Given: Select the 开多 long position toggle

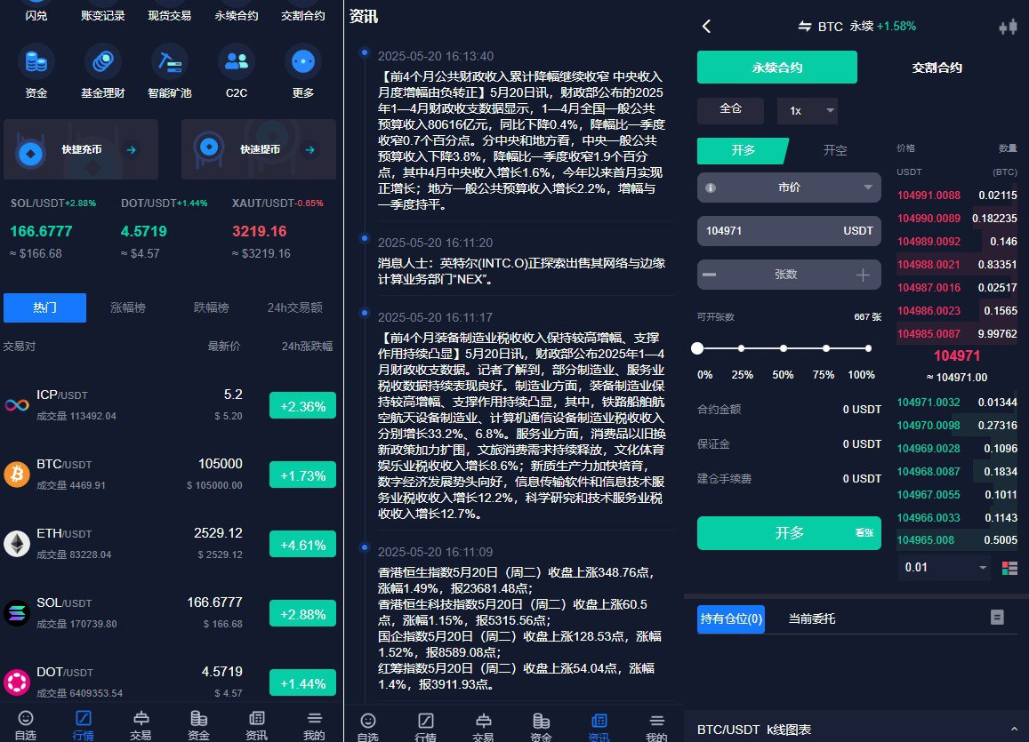Looking at the screenshot, I should click(x=743, y=151).
